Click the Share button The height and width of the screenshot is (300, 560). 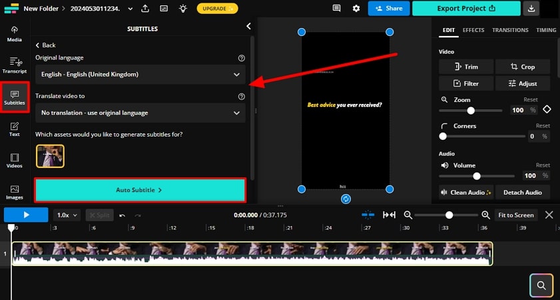tap(389, 8)
